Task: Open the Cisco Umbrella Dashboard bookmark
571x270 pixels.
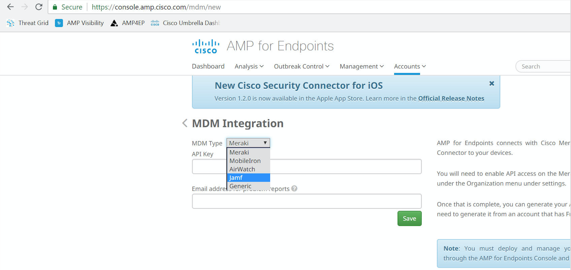Action: (185, 23)
